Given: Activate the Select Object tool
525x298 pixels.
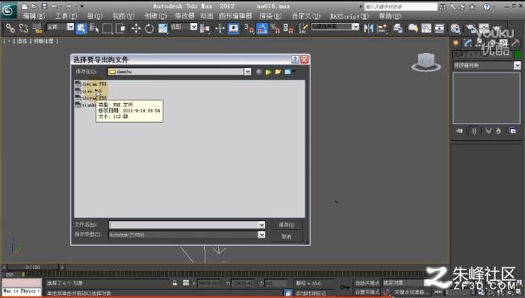Looking at the screenshot, I should click(81, 28).
